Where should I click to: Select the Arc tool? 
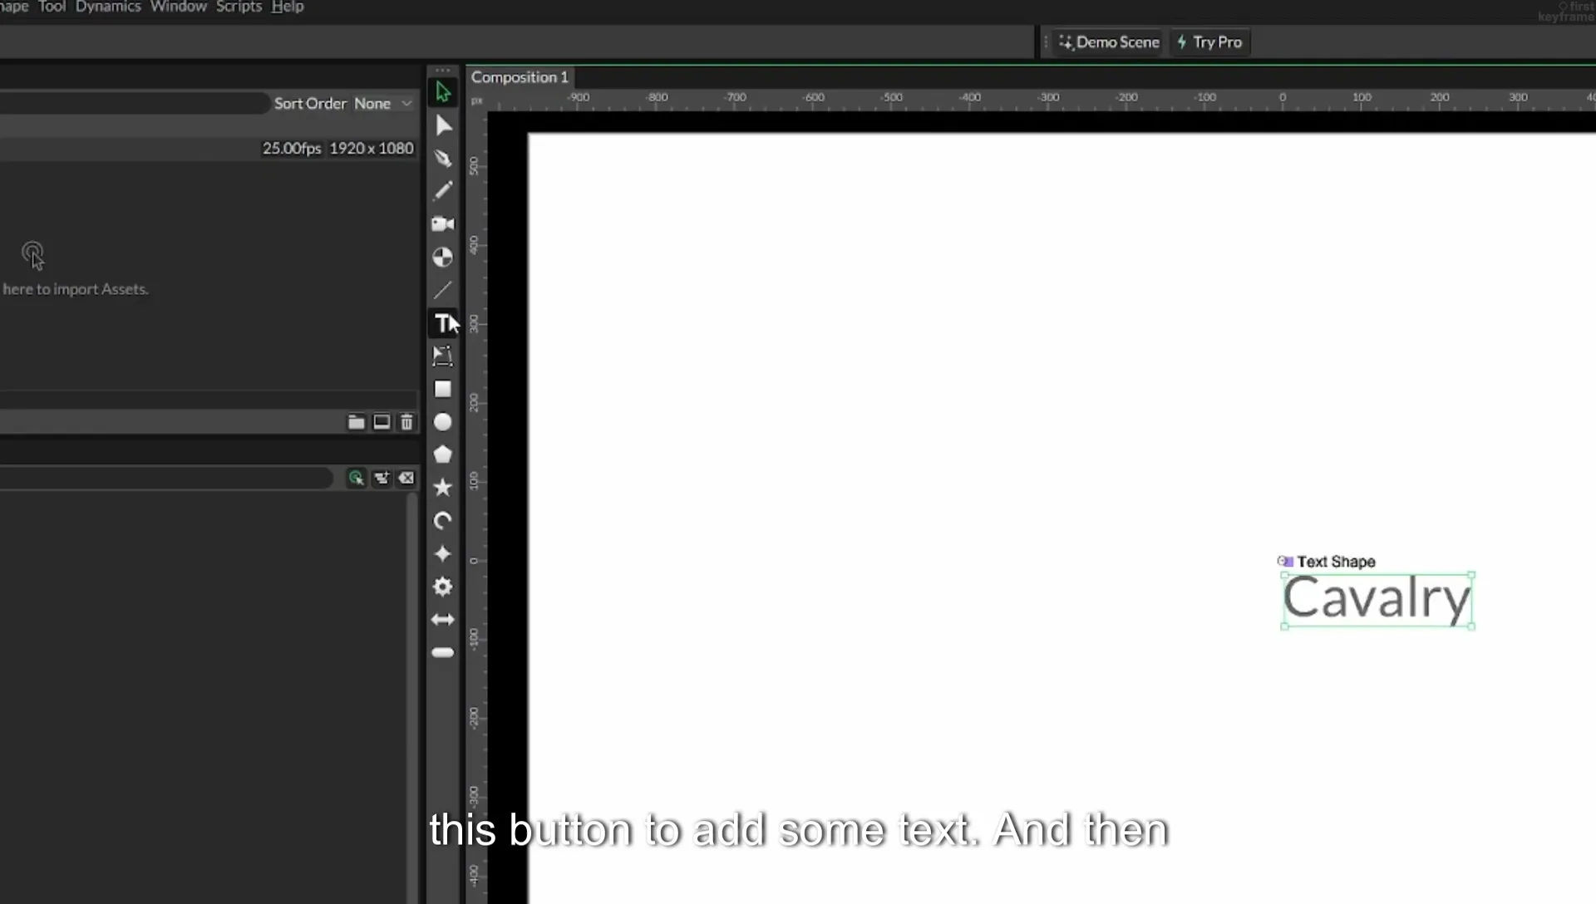pos(443,521)
